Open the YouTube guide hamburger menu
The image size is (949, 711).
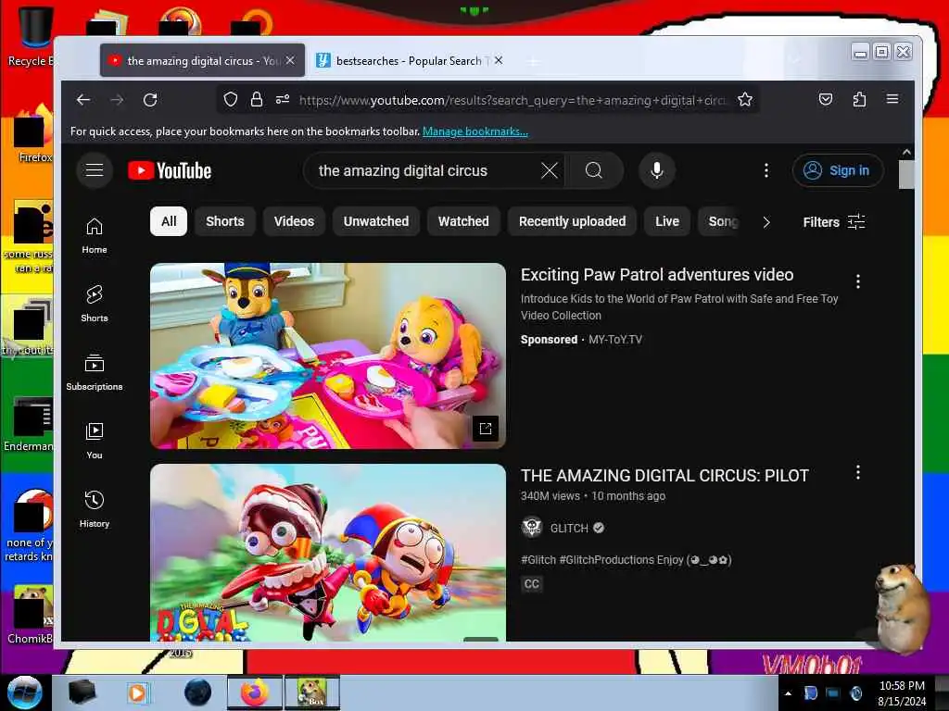(95, 170)
